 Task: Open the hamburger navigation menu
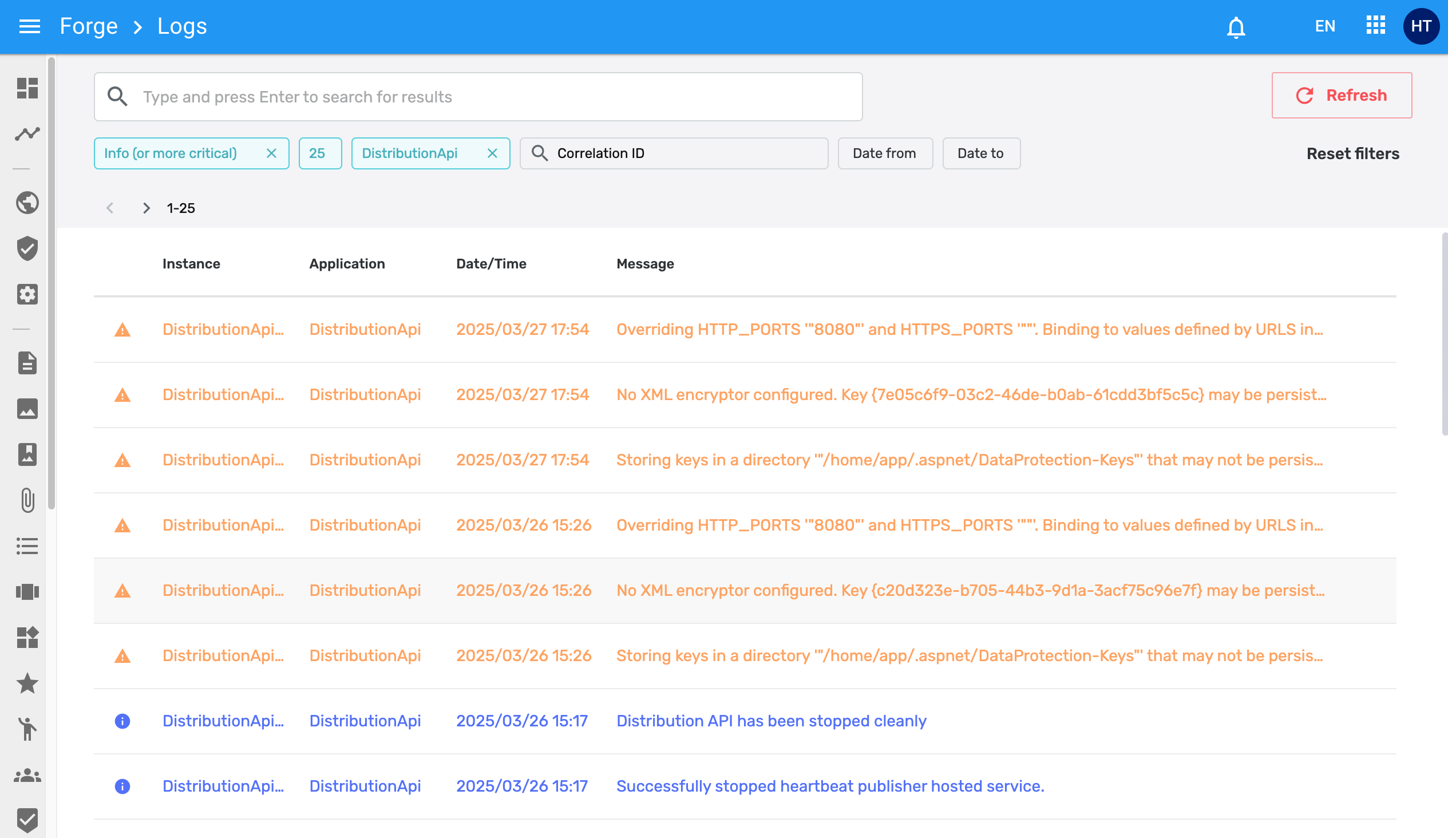coord(29,26)
